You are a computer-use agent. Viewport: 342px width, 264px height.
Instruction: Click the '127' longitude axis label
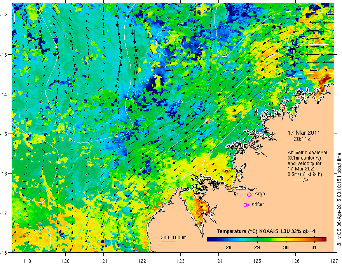(x=334, y=261)
